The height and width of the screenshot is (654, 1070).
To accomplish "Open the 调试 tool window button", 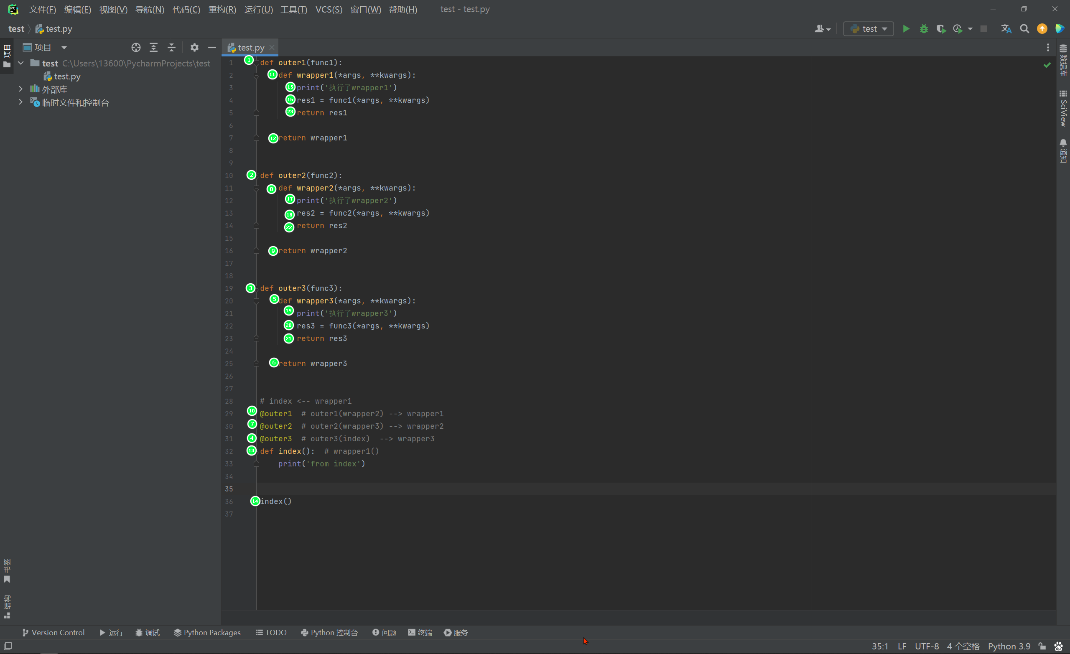I will 148,633.
